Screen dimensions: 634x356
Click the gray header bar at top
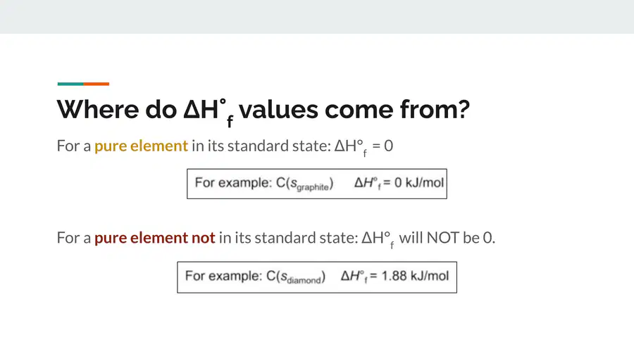[x=317, y=17]
